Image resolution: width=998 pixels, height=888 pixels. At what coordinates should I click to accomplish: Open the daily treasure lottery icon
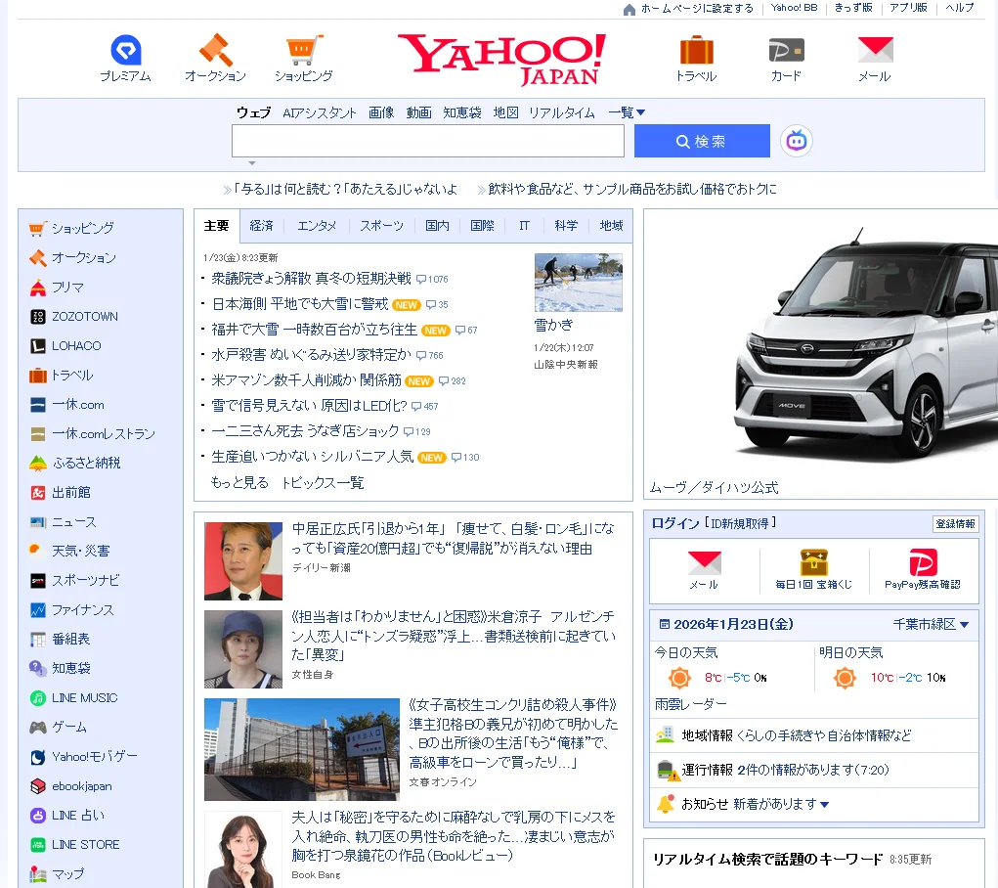pos(813,563)
